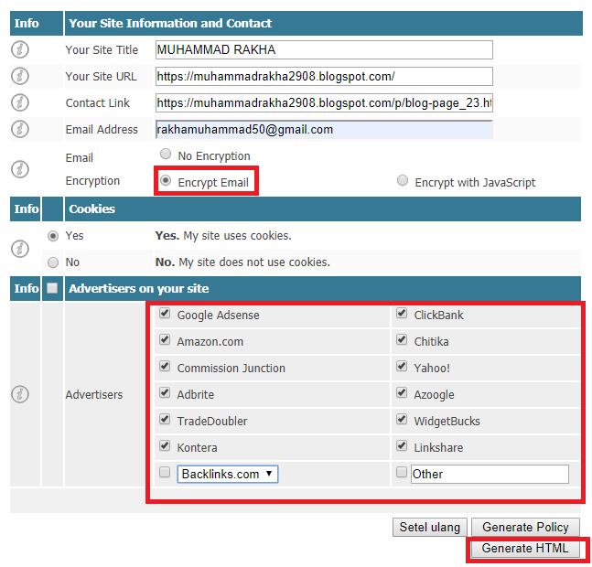Check the Other advertiser checkbox
Screen dimensions: 592x567
point(402,472)
